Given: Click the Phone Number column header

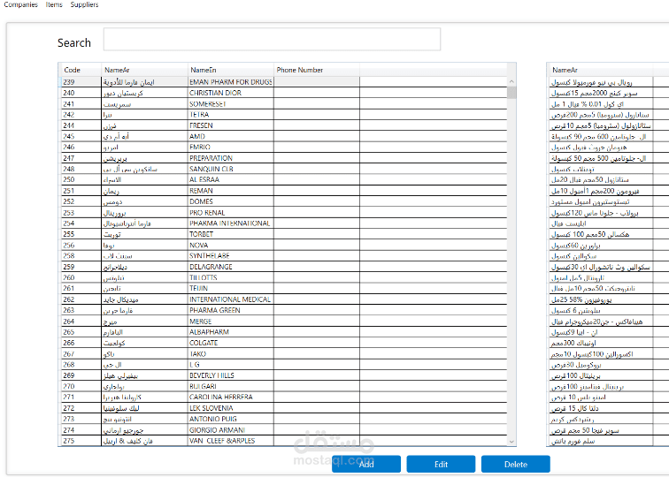Looking at the screenshot, I should (317, 70).
